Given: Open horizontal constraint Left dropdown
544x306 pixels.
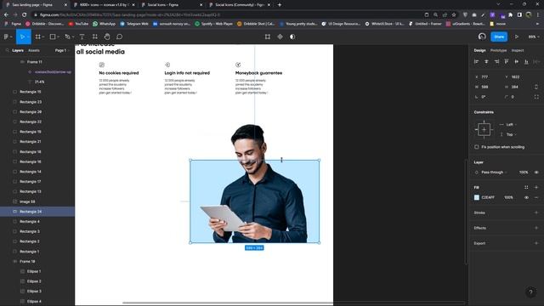Looking at the screenshot, I should (x=512, y=125).
